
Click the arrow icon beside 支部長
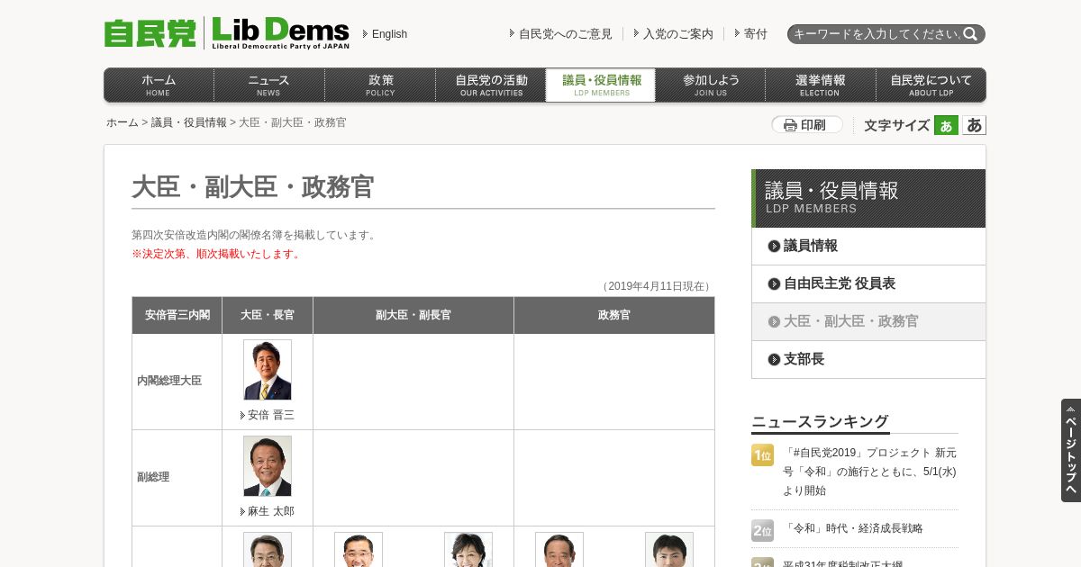click(x=774, y=359)
